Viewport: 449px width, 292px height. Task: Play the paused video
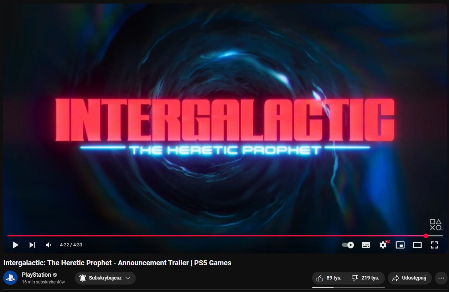coord(15,245)
